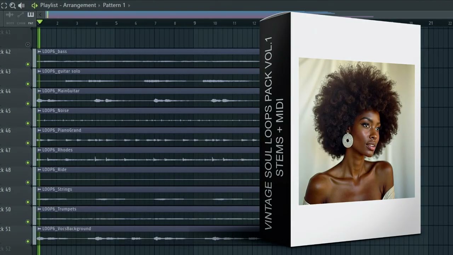This screenshot has height=255, width=453.
Task: Mute the LOOP6_bass track
Action: coord(28,64)
